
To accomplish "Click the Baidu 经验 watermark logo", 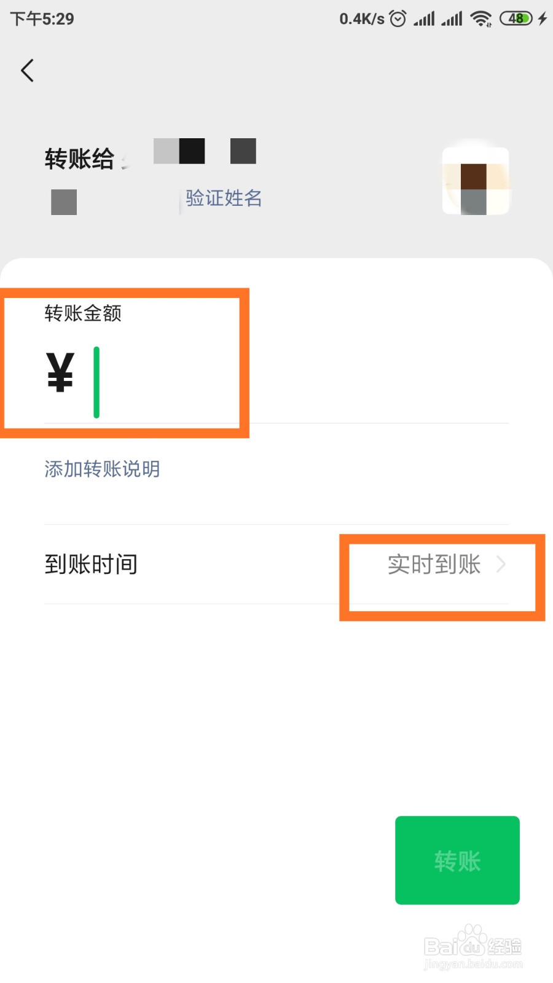I will tap(470, 946).
